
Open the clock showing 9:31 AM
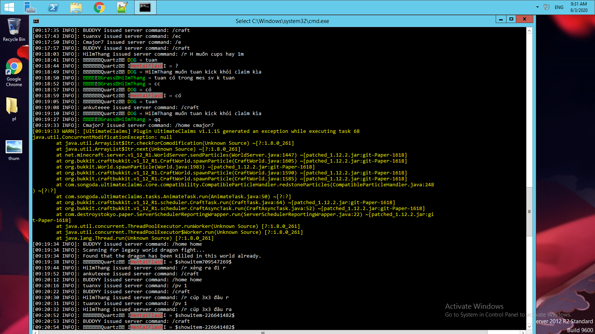point(579,7)
